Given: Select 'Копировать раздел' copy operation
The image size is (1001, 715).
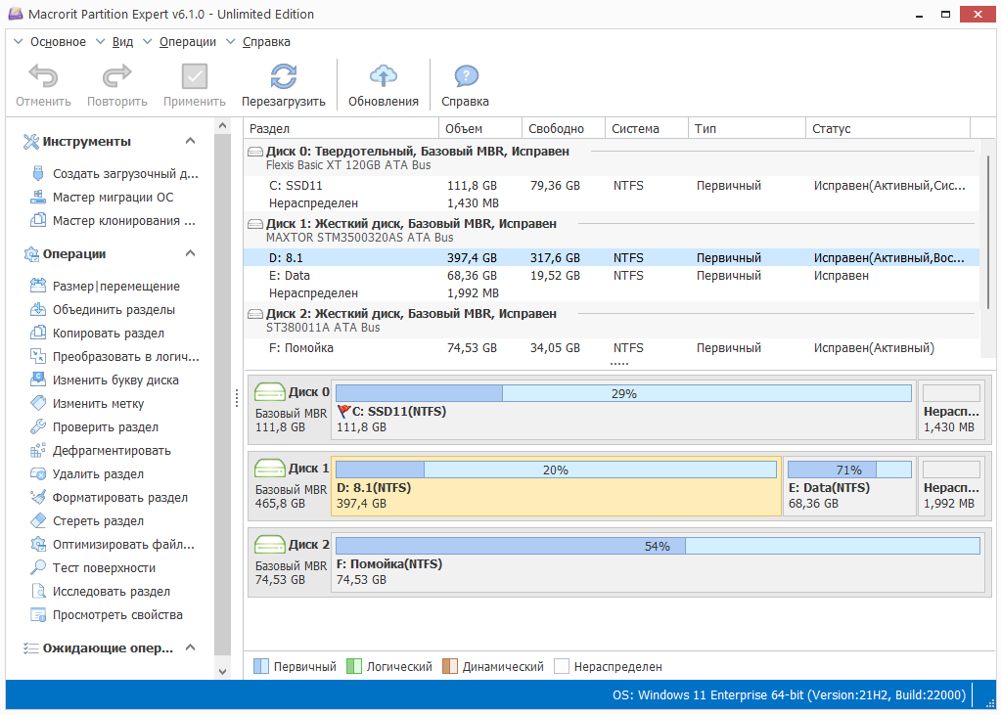Looking at the screenshot, I should pyautogui.click(x=98, y=334).
